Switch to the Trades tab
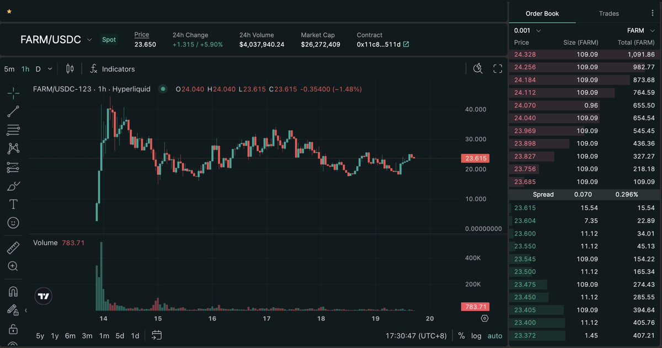The image size is (662, 348). pos(609,13)
